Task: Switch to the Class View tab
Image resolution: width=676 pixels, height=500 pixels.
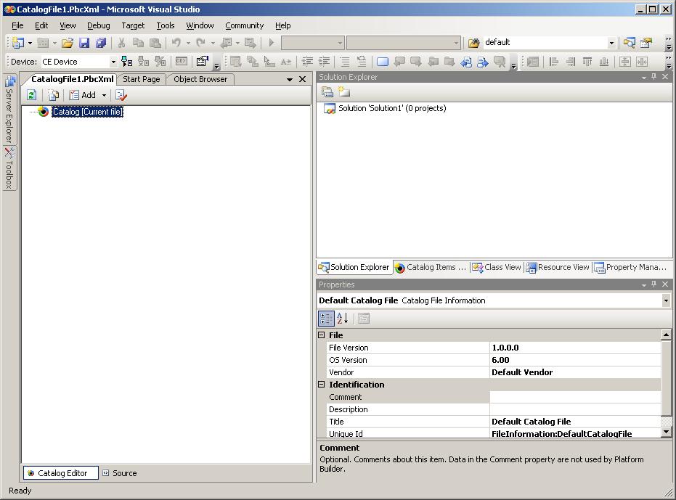Action: (x=496, y=267)
